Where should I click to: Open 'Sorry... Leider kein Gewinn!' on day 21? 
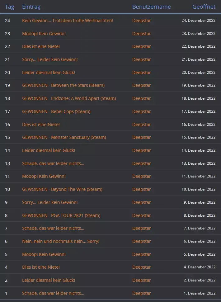50,59
